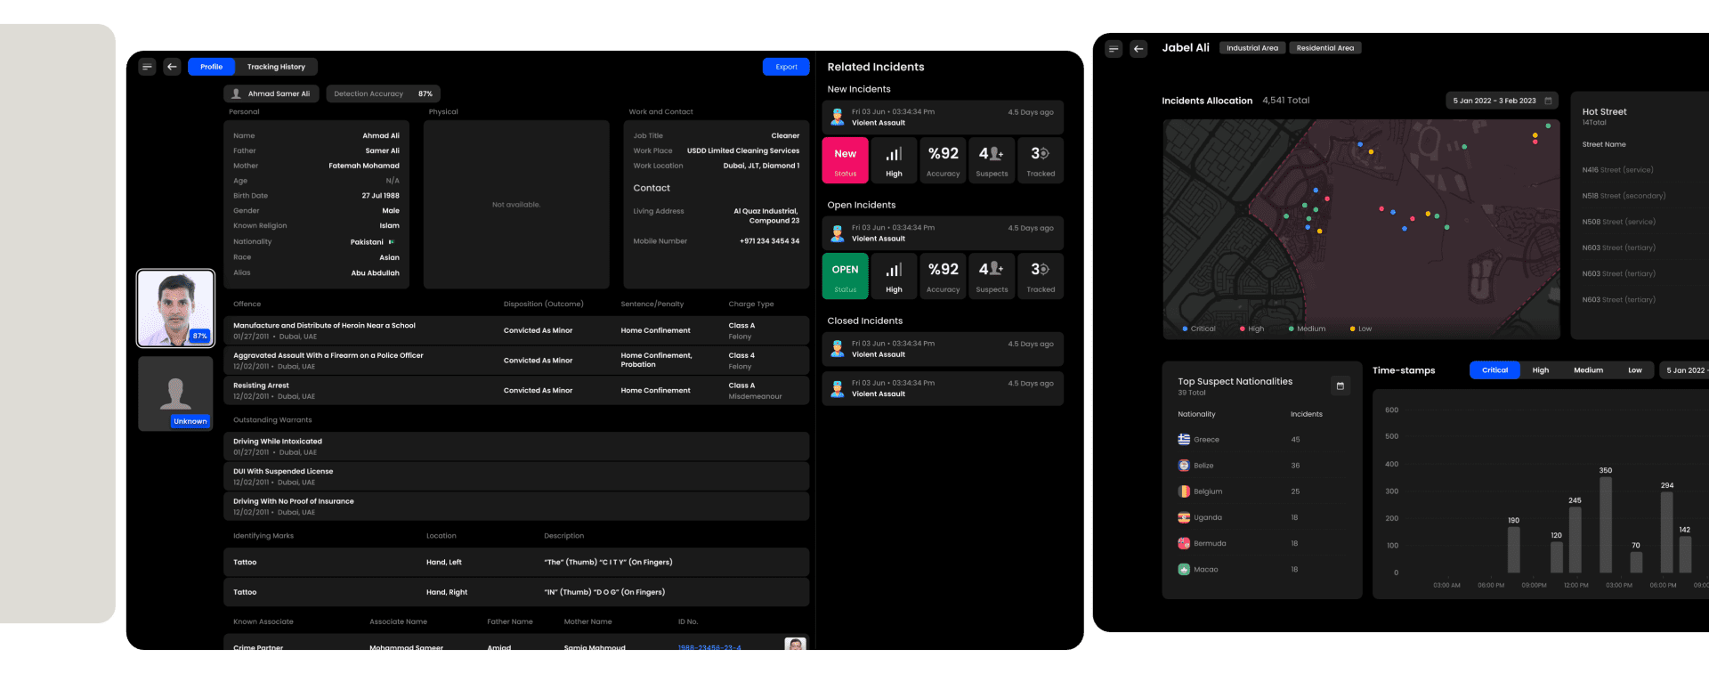Switch to the Tracking History tab

[x=276, y=67]
